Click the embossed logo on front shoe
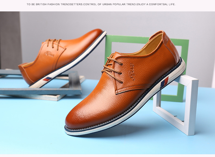 132,72
